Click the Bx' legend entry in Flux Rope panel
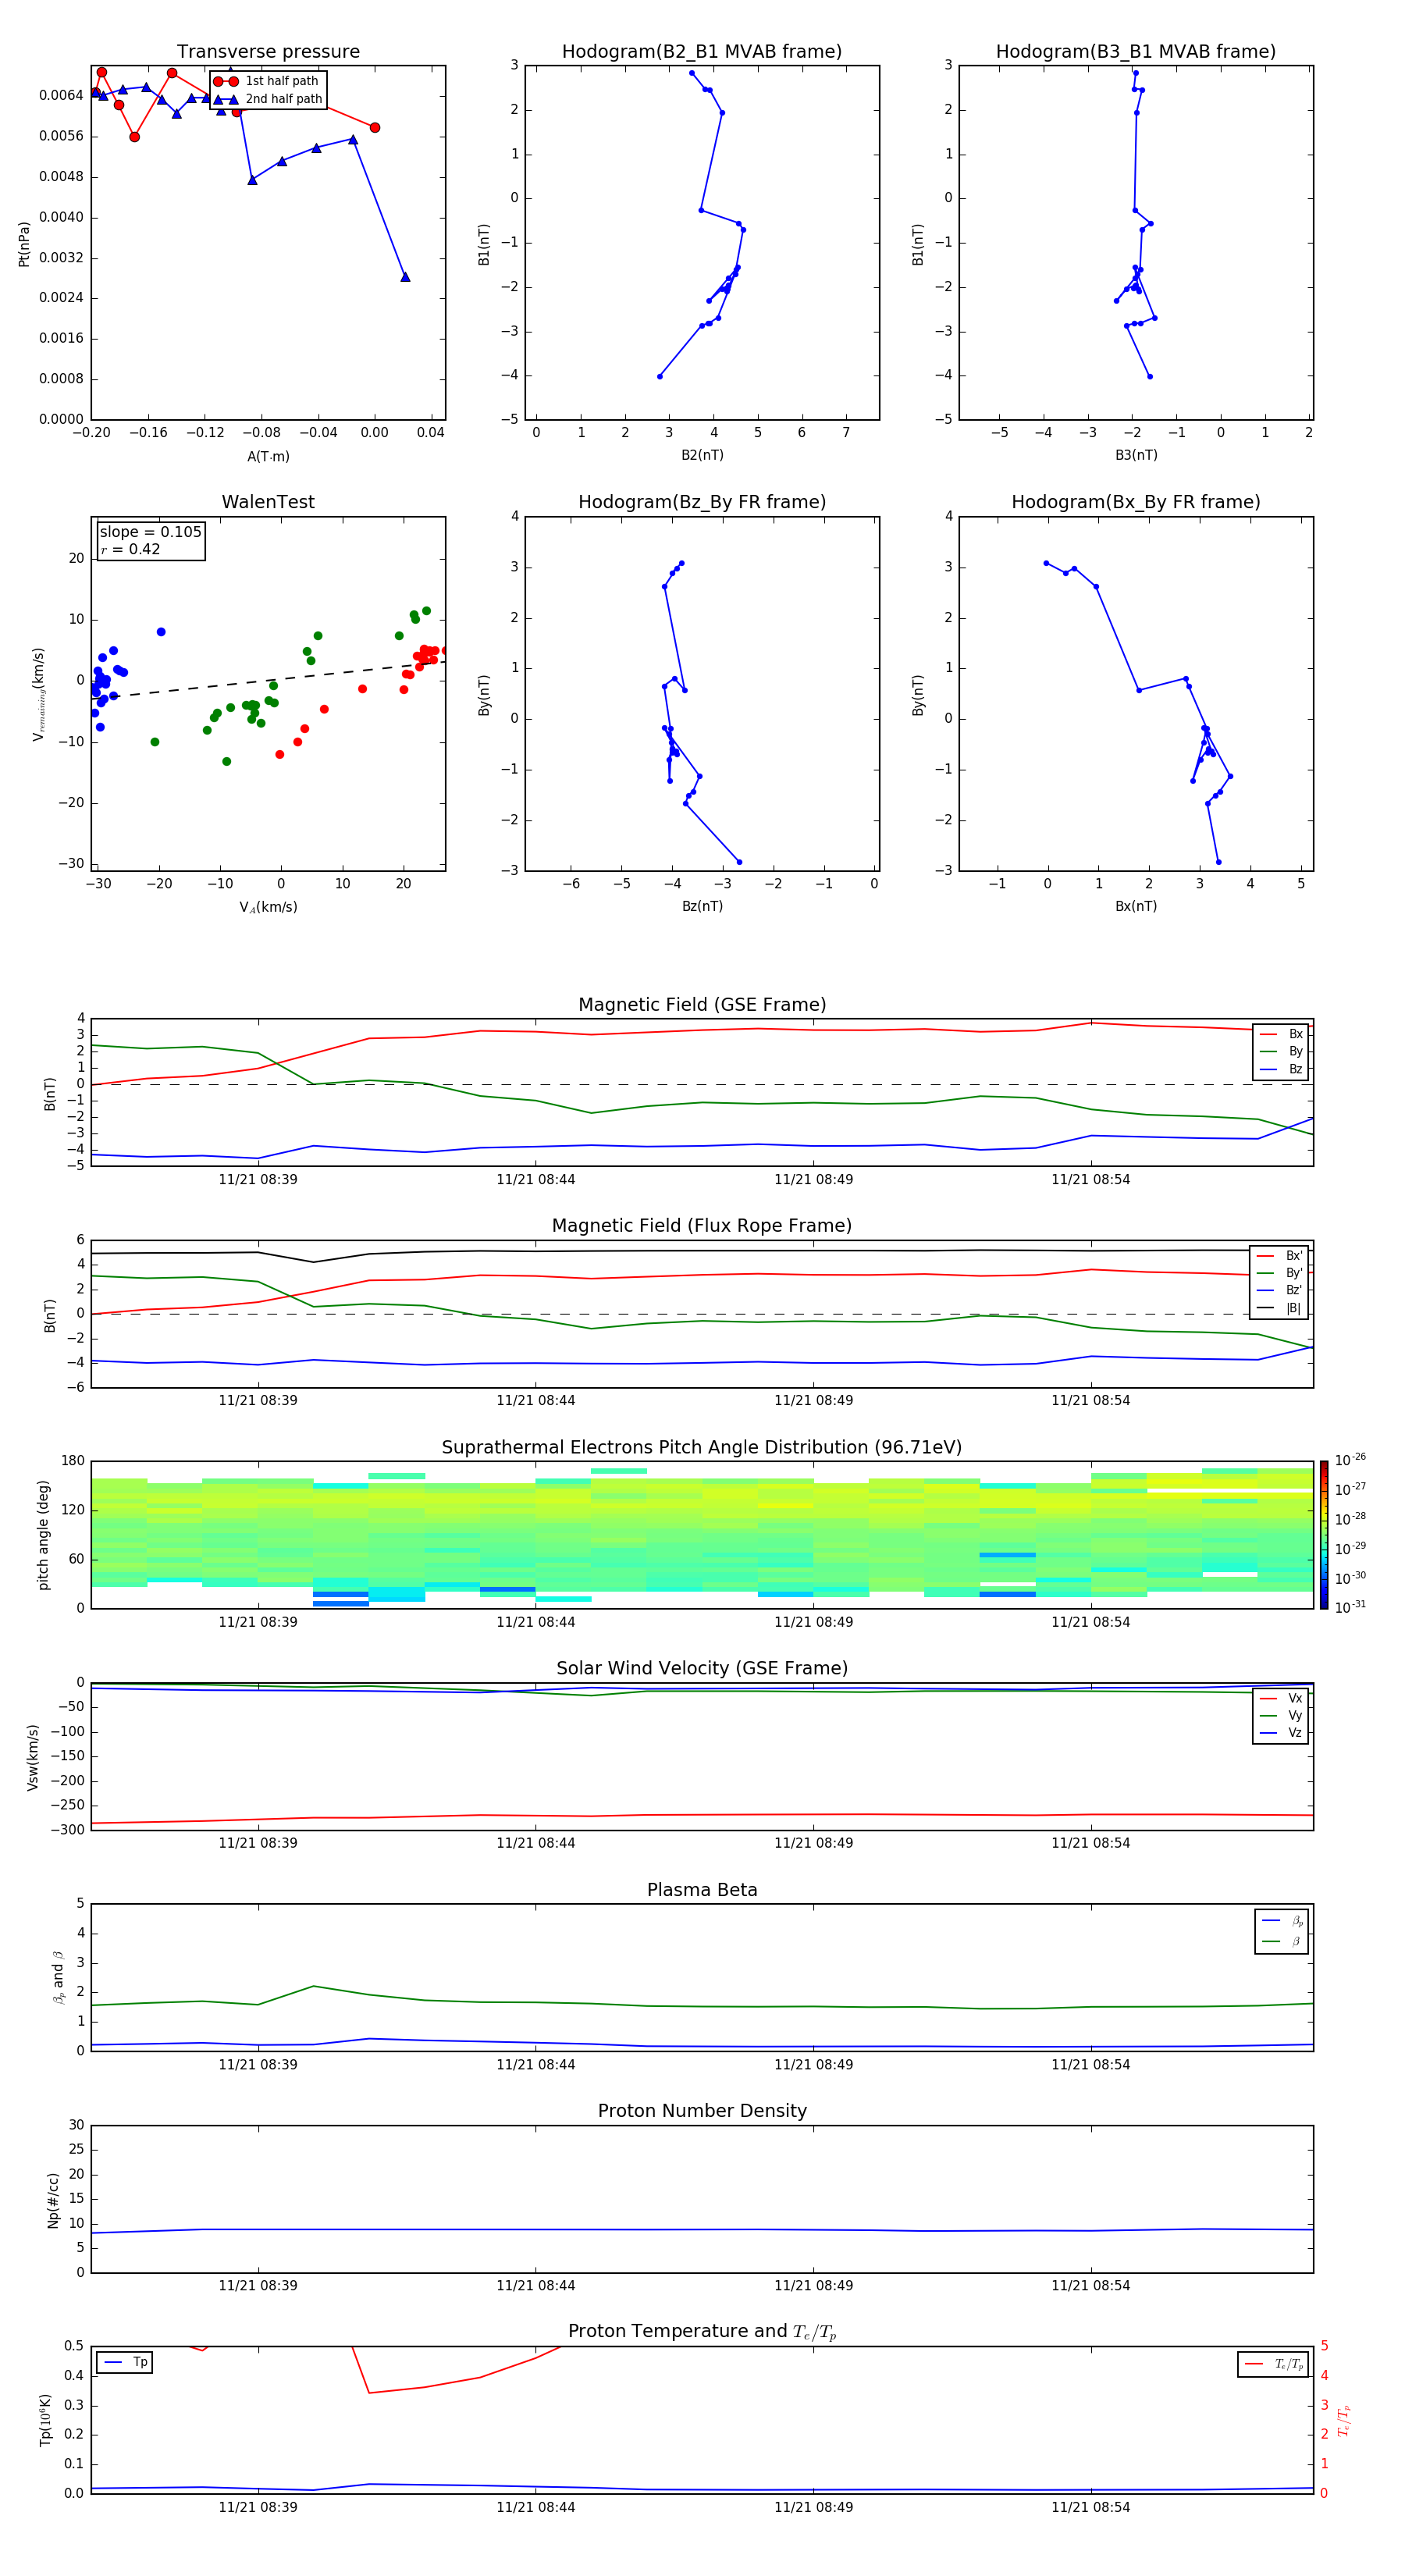The width and height of the screenshot is (1405, 2576). [x=1280, y=1256]
